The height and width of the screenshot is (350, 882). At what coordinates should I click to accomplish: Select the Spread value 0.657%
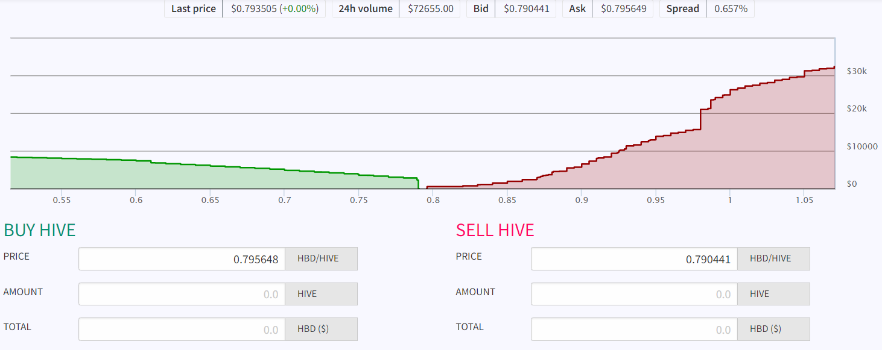point(731,9)
